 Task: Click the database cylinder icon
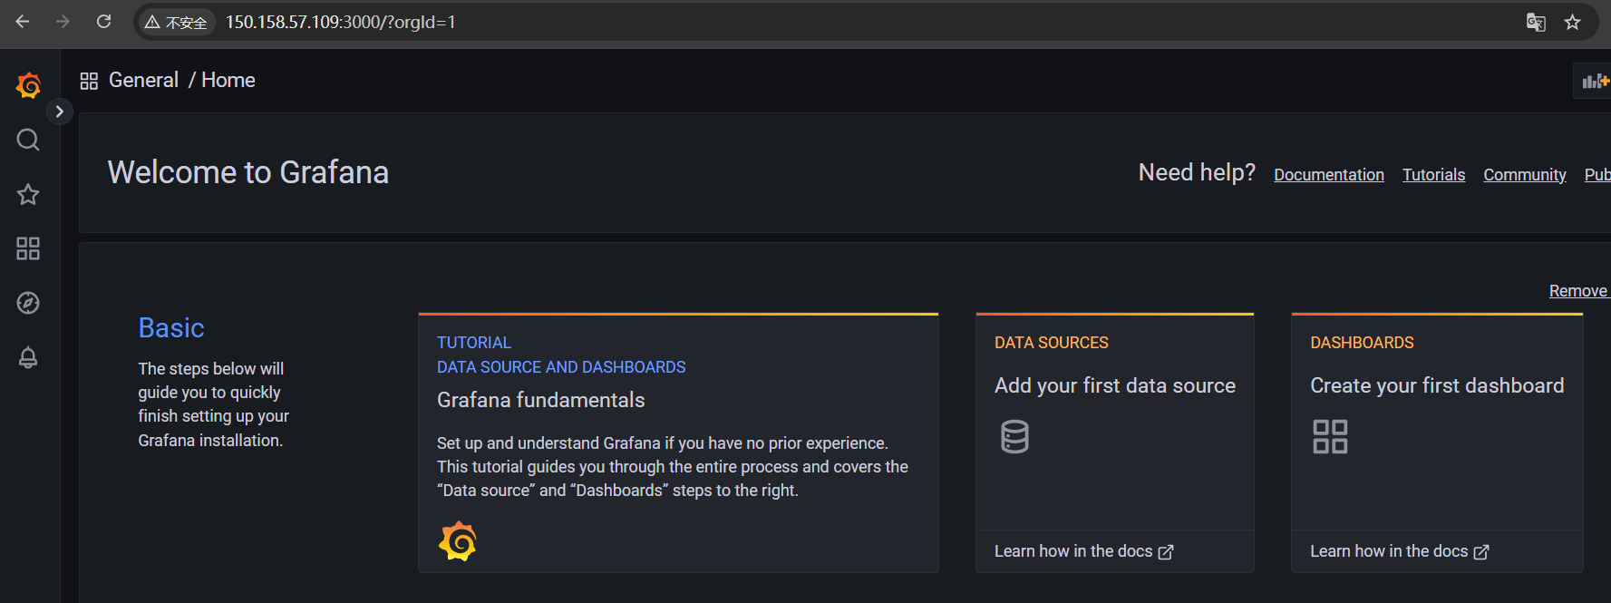[x=1014, y=437]
